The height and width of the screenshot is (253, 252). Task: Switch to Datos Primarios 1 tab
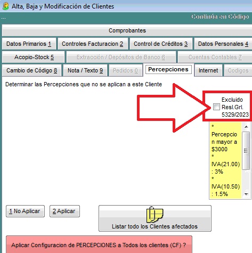coord(29,44)
